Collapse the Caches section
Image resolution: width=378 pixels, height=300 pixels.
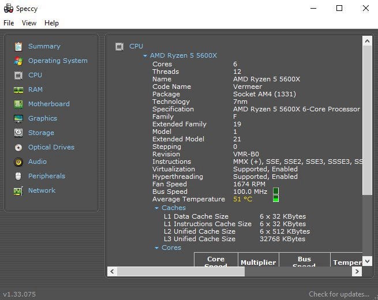click(x=156, y=208)
